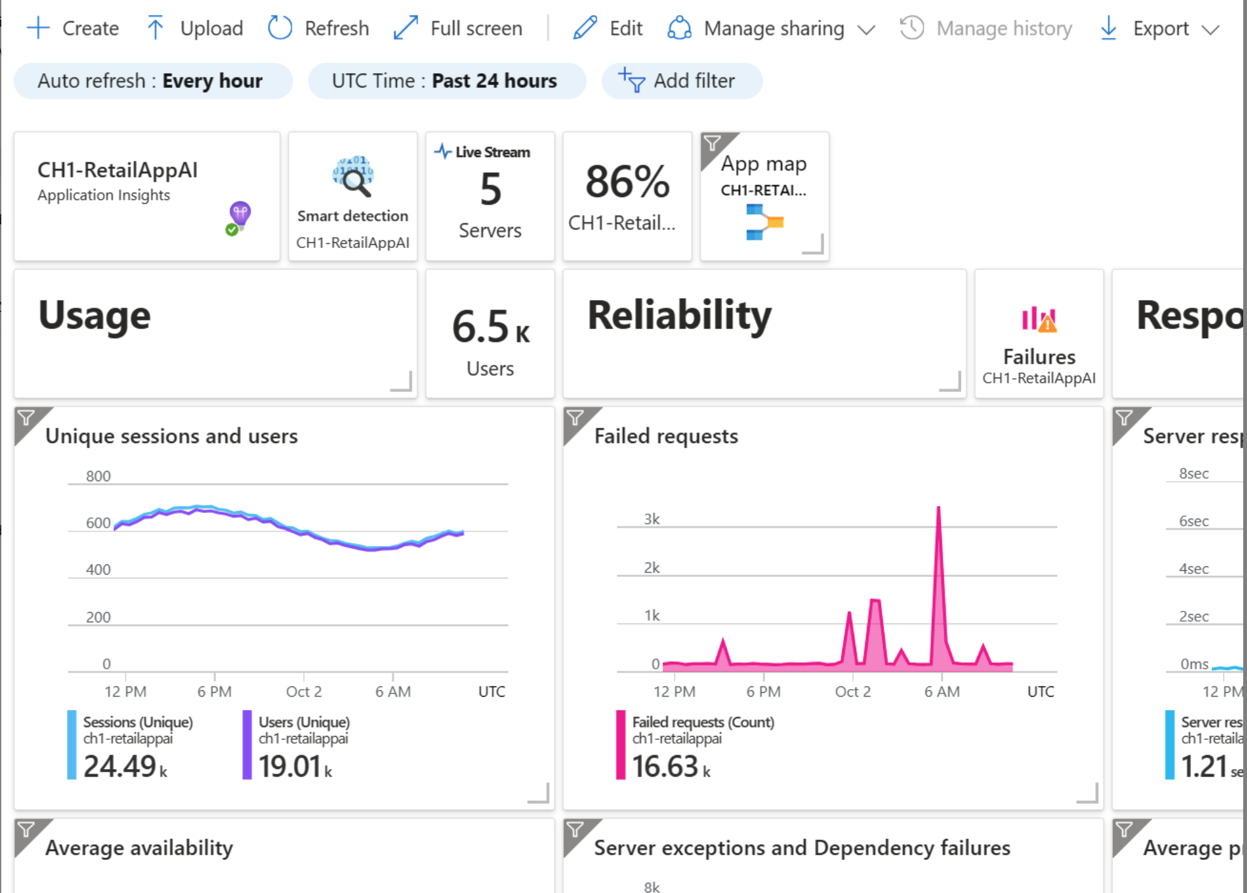Open the CH1-RetailAppAI Application Insights tile
This screenshot has height=893, width=1247.
pos(147,196)
